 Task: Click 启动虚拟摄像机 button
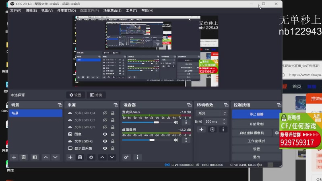[252, 133]
